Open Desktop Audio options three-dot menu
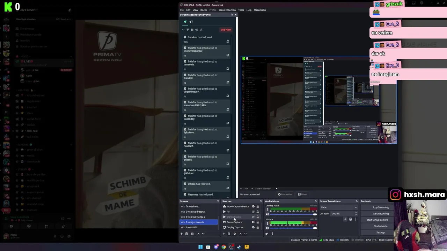The image size is (447, 251). pyautogui.click(x=268, y=210)
